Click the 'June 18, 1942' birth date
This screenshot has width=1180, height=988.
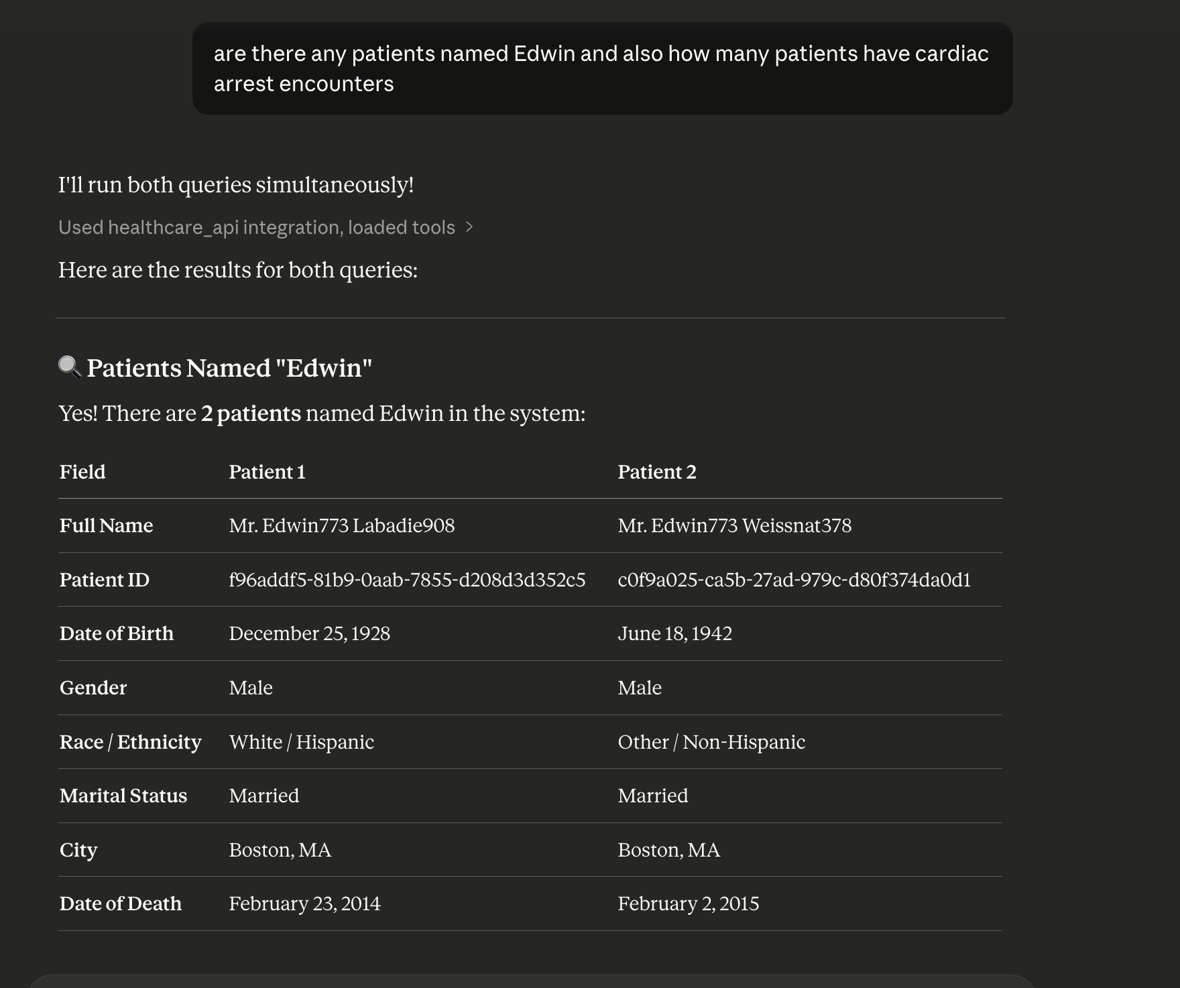(674, 633)
